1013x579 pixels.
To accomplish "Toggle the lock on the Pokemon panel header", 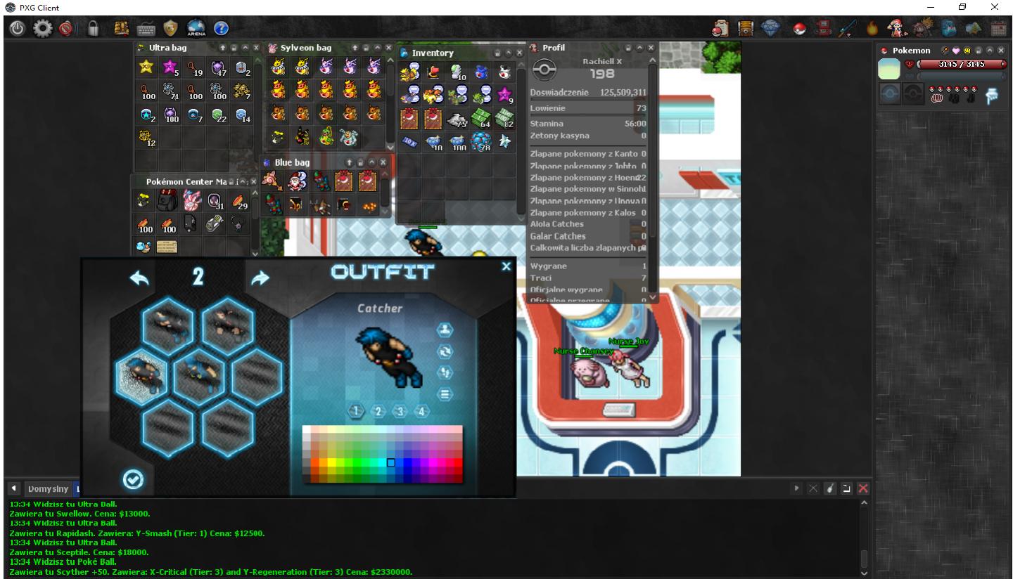I will [x=980, y=51].
